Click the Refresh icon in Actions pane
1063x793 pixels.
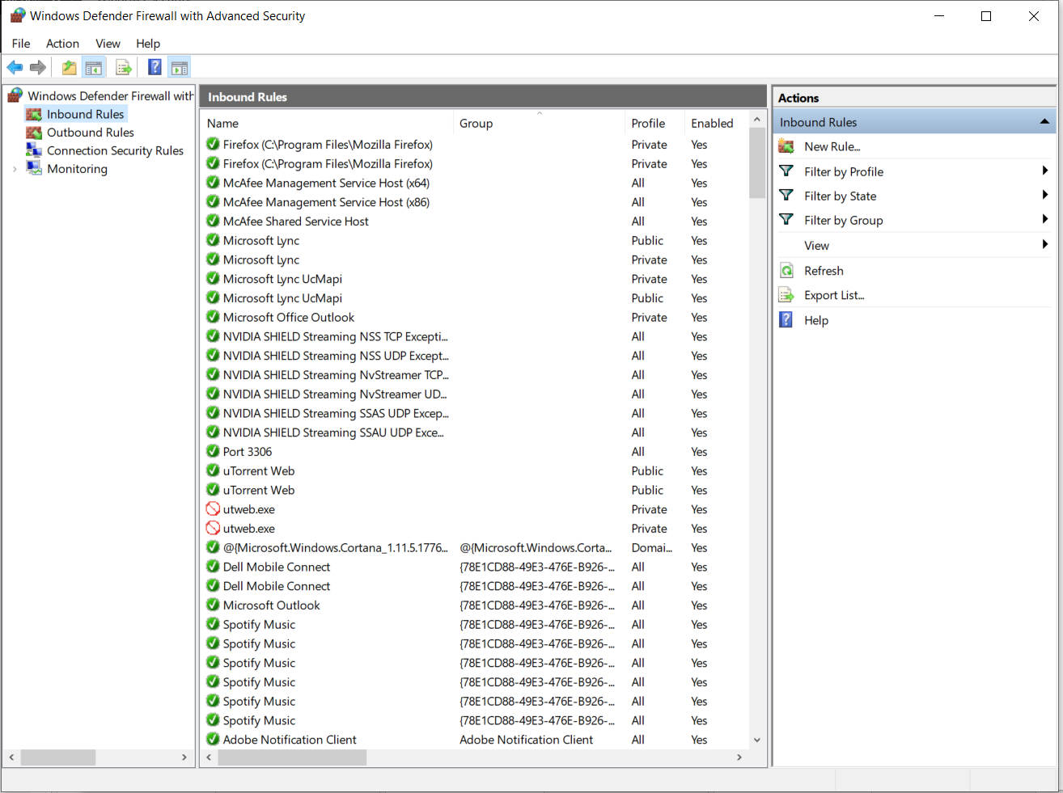point(786,271)
